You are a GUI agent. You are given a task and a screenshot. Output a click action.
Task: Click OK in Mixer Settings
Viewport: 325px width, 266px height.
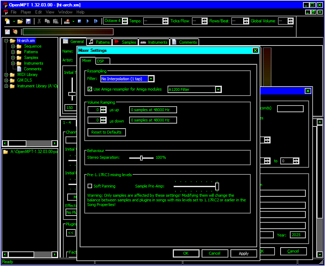tap(186, 253)
